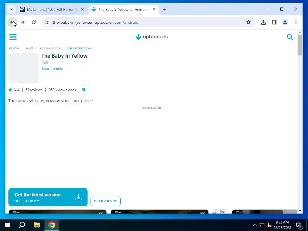Click The Baby In Yellow title
Screen dimensions: 308x231
(64, 56)
